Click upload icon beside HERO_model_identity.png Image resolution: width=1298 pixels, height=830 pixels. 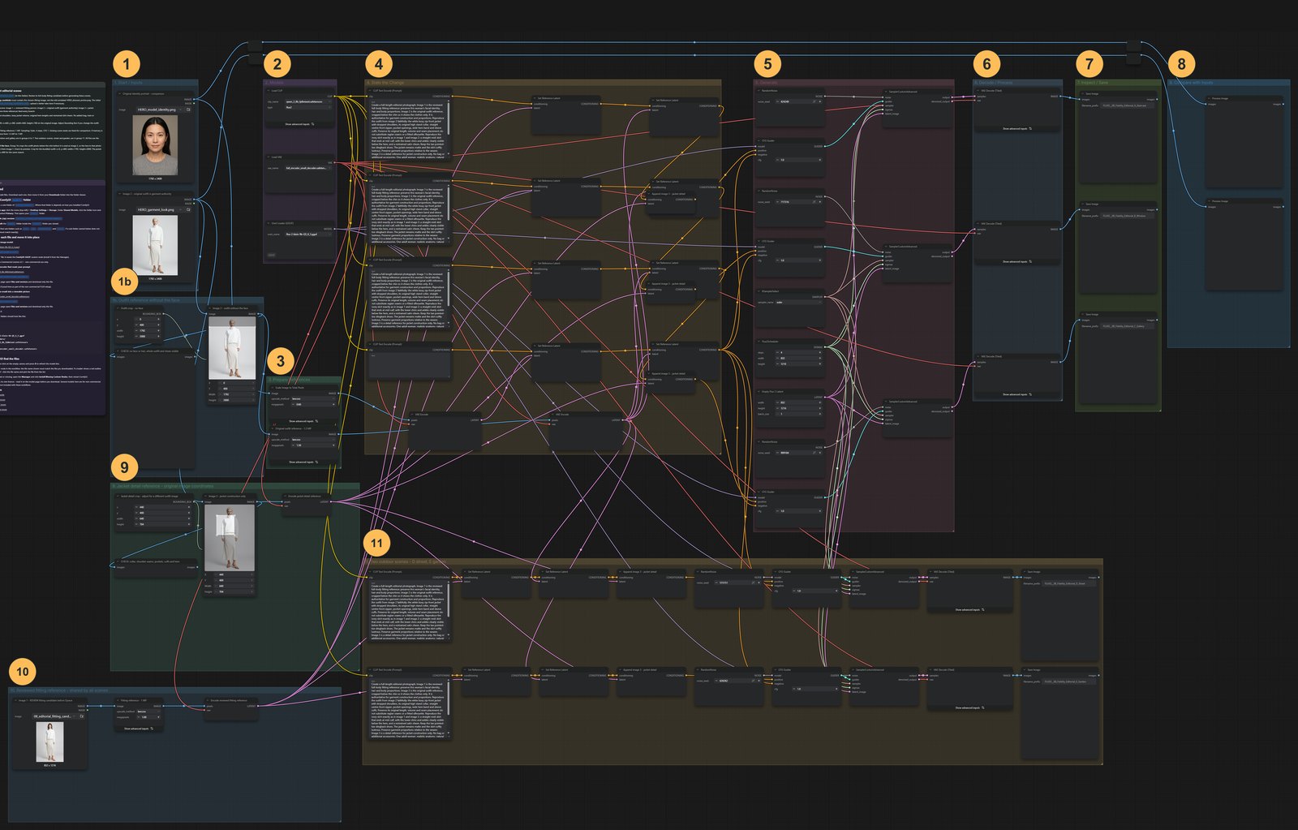188,110
